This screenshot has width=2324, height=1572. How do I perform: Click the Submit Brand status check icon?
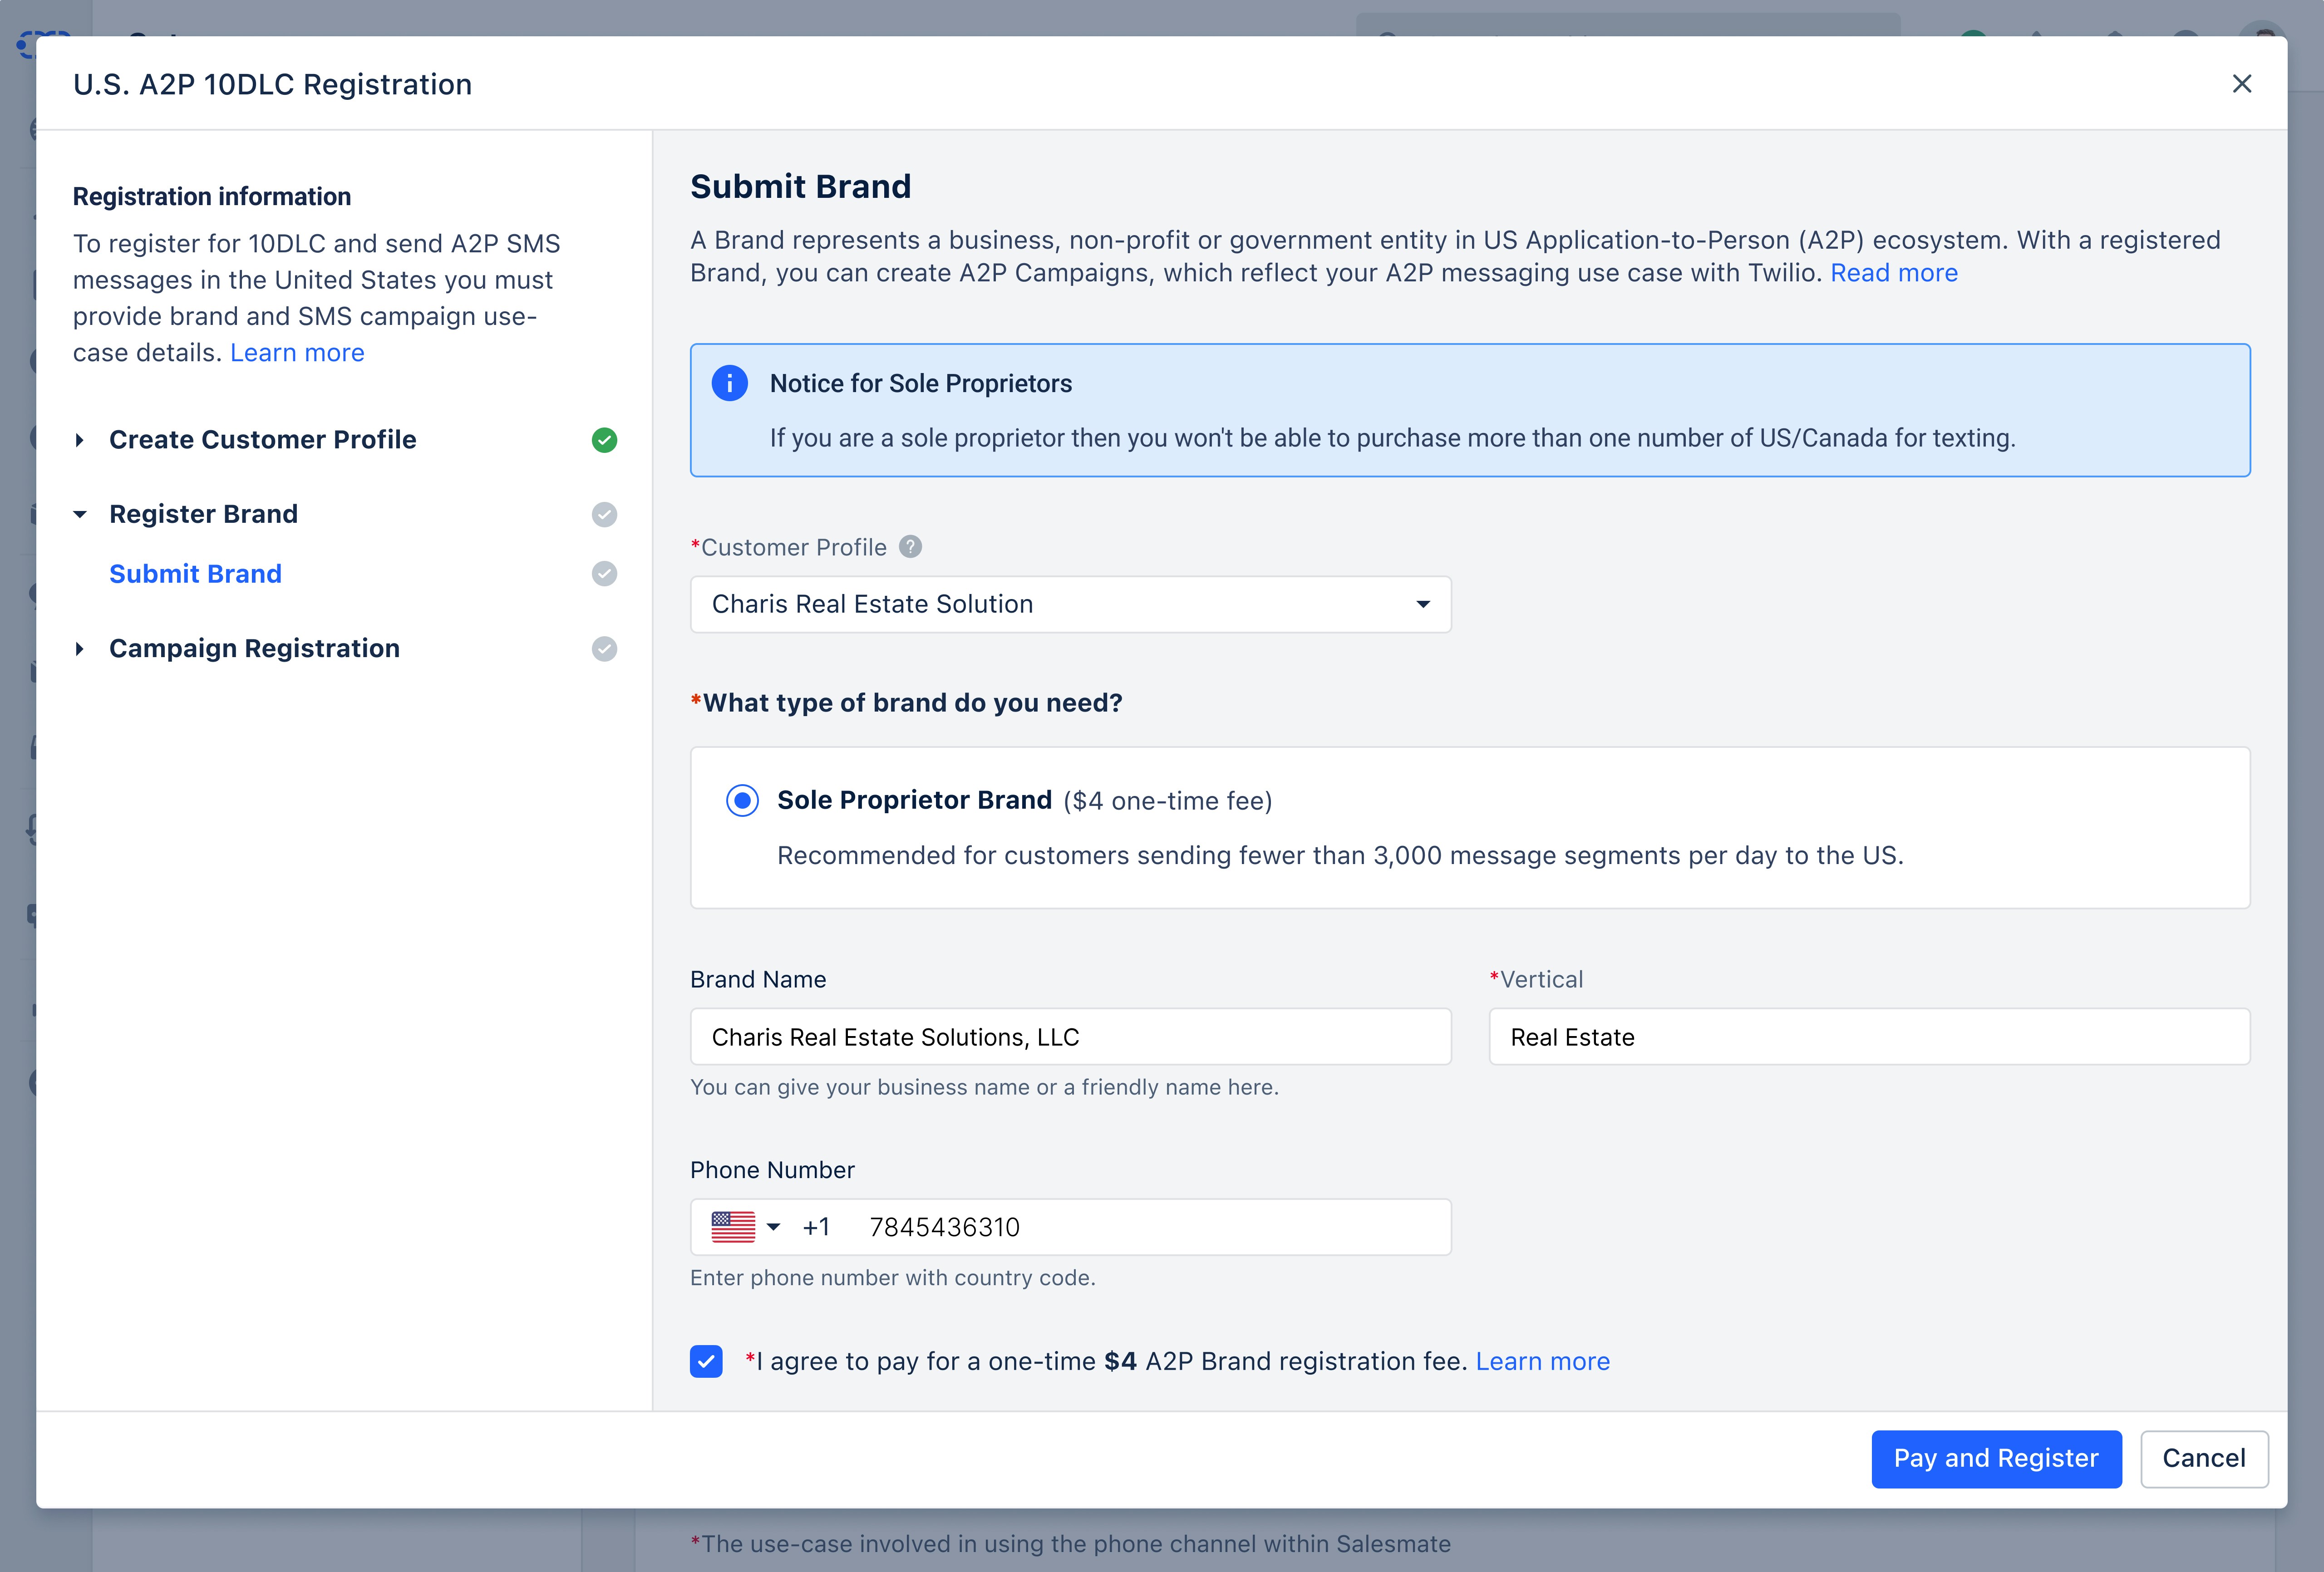click(604, 574)
